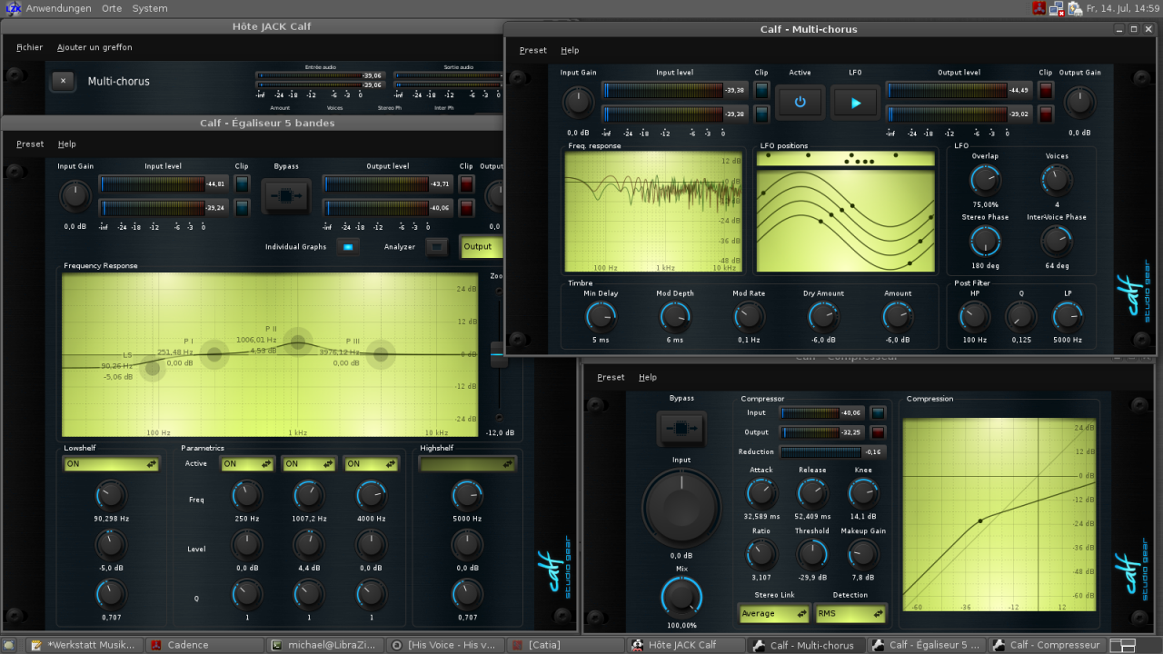Open Preset menu in Multi-chorus window

[533, 50]
